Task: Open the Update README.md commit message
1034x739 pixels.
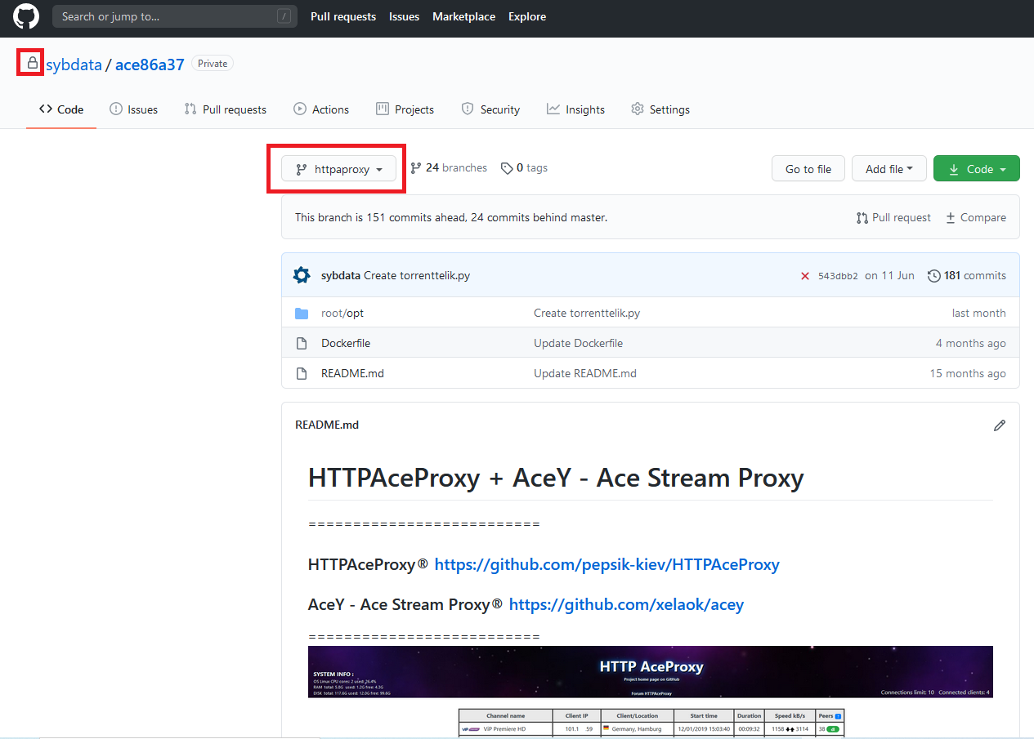Action: tap(585, 373)
